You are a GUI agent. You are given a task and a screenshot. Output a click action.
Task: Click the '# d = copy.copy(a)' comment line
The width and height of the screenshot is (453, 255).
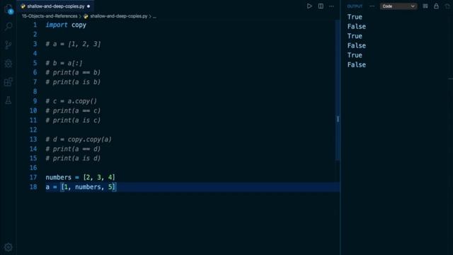tap(79, 140)
